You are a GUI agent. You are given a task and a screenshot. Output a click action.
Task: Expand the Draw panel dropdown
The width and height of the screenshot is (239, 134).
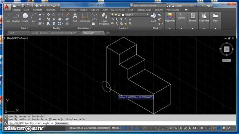(x=25, y=28)
